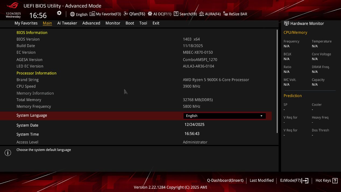Open Q-Dashboard(Insert)
341x192 pixels.
coord(225,180)
